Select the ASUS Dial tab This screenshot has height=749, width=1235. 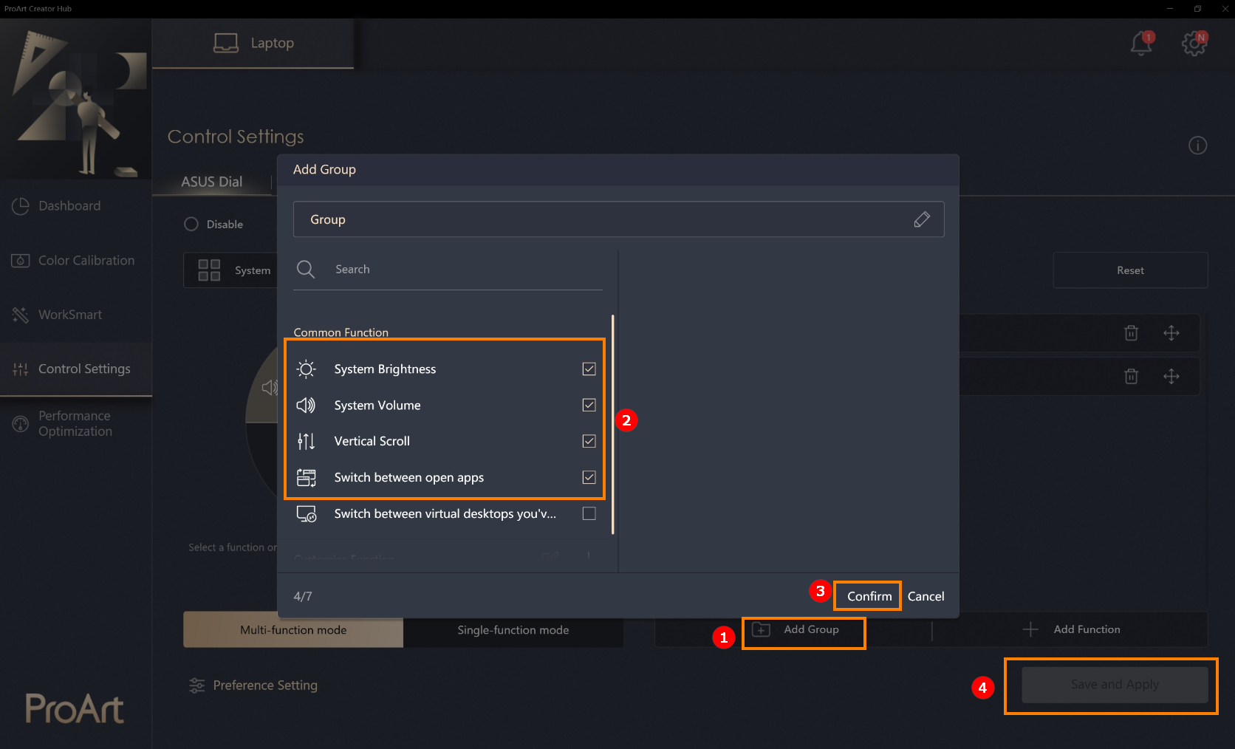[212, 182]
